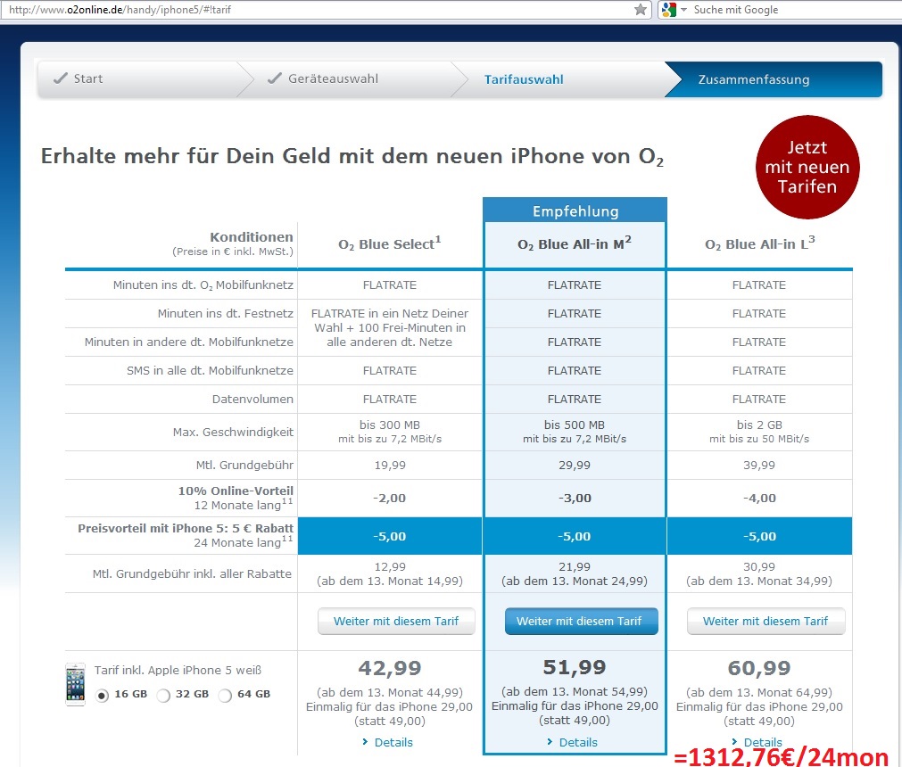Click the O2 Blue All-in M column header

click(x=574, y=243)
